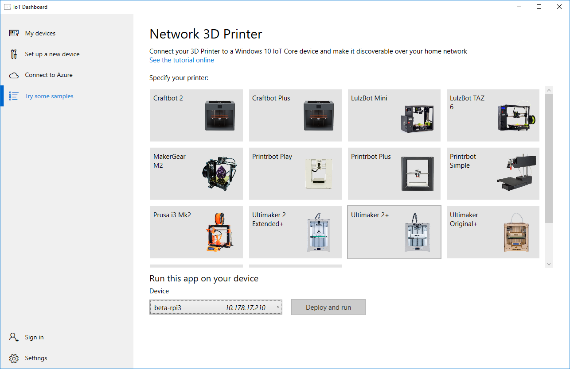570x369 pixels.
Task: Click the Printrbot Plus tile label
Action: (x=371, y=157)
